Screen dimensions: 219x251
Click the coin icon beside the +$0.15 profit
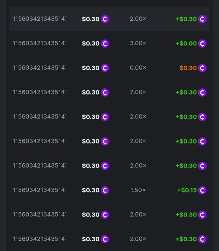[x=202, y=190]
